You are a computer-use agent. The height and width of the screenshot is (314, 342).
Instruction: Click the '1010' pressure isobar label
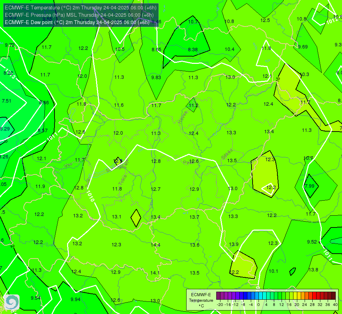point(90,196)
